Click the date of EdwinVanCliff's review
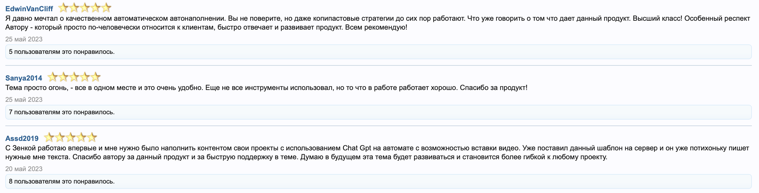This screenshot has width=759, height=193. click(23, 39)
